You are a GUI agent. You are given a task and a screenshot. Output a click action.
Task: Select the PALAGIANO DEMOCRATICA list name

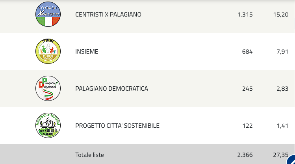(x=111, y=89)
